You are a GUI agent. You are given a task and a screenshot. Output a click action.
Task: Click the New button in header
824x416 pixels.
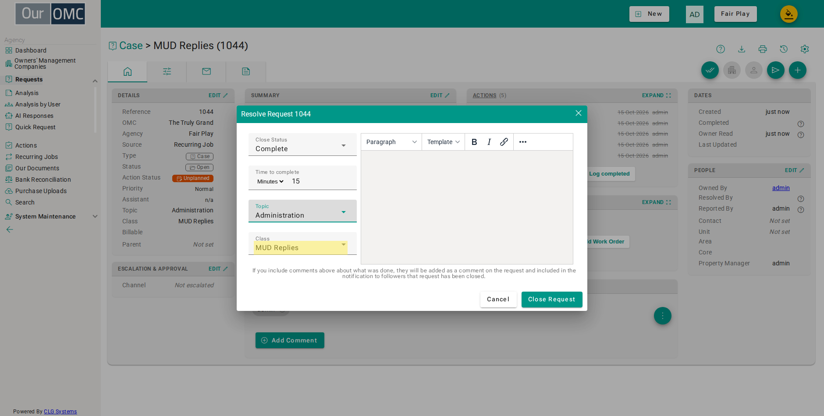pos(649,14)
